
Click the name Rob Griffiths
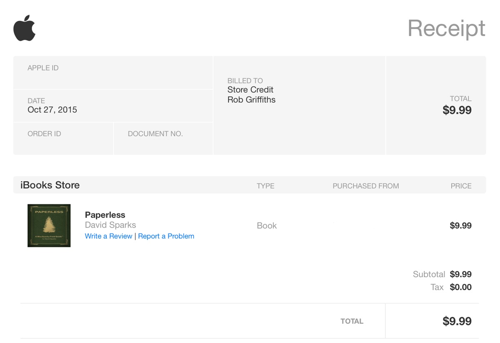(x=251, y=100)
